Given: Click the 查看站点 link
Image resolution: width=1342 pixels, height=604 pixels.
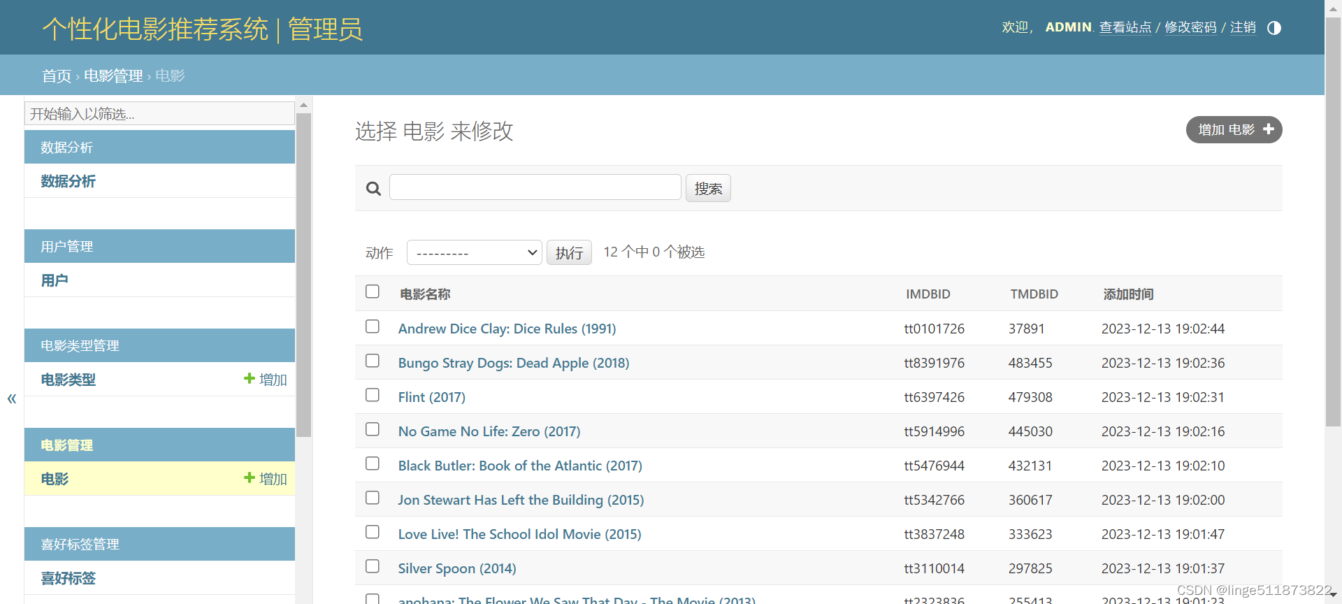Looking at the screenshot, I should tap(1125, 27).
